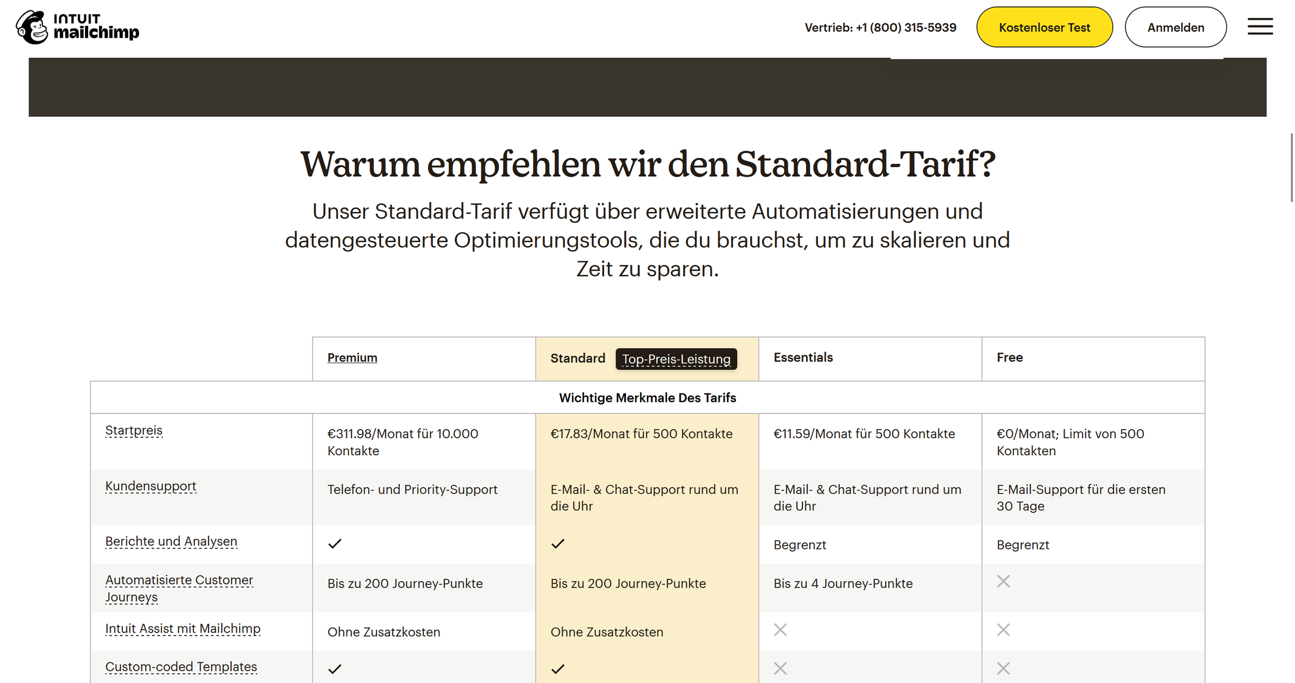Viewport: 1295px width, 683px height.
Task: Click Premium checkmark for Berichte und Analysen
Action: 335,544
